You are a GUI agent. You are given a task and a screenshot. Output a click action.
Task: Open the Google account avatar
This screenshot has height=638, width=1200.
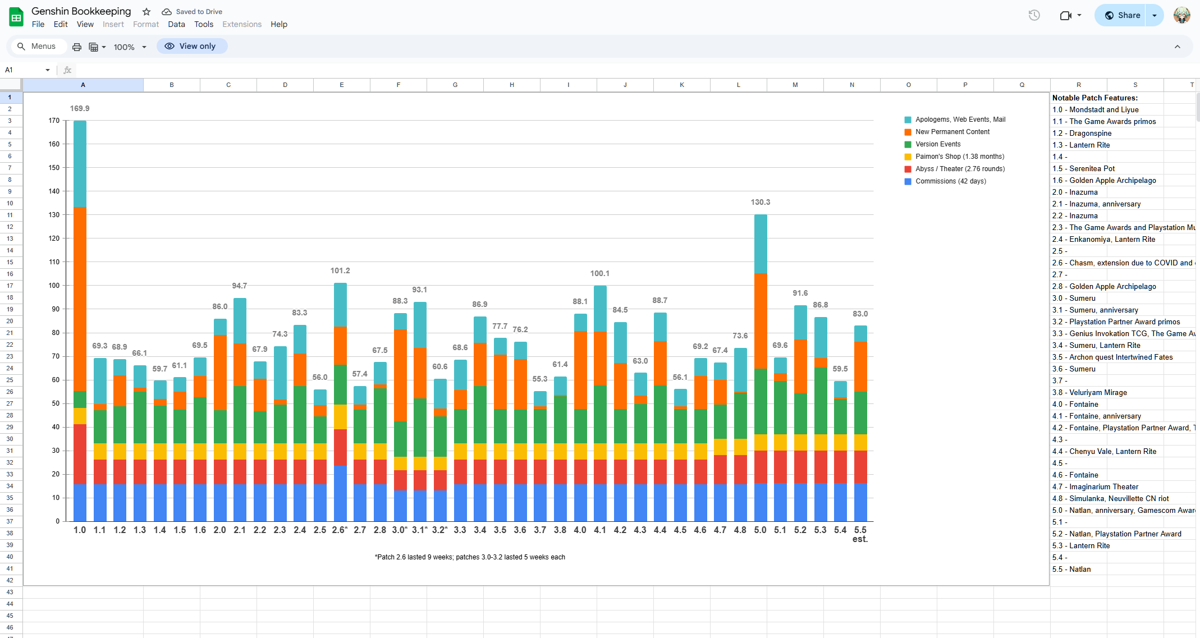(x=1181, y=15)
